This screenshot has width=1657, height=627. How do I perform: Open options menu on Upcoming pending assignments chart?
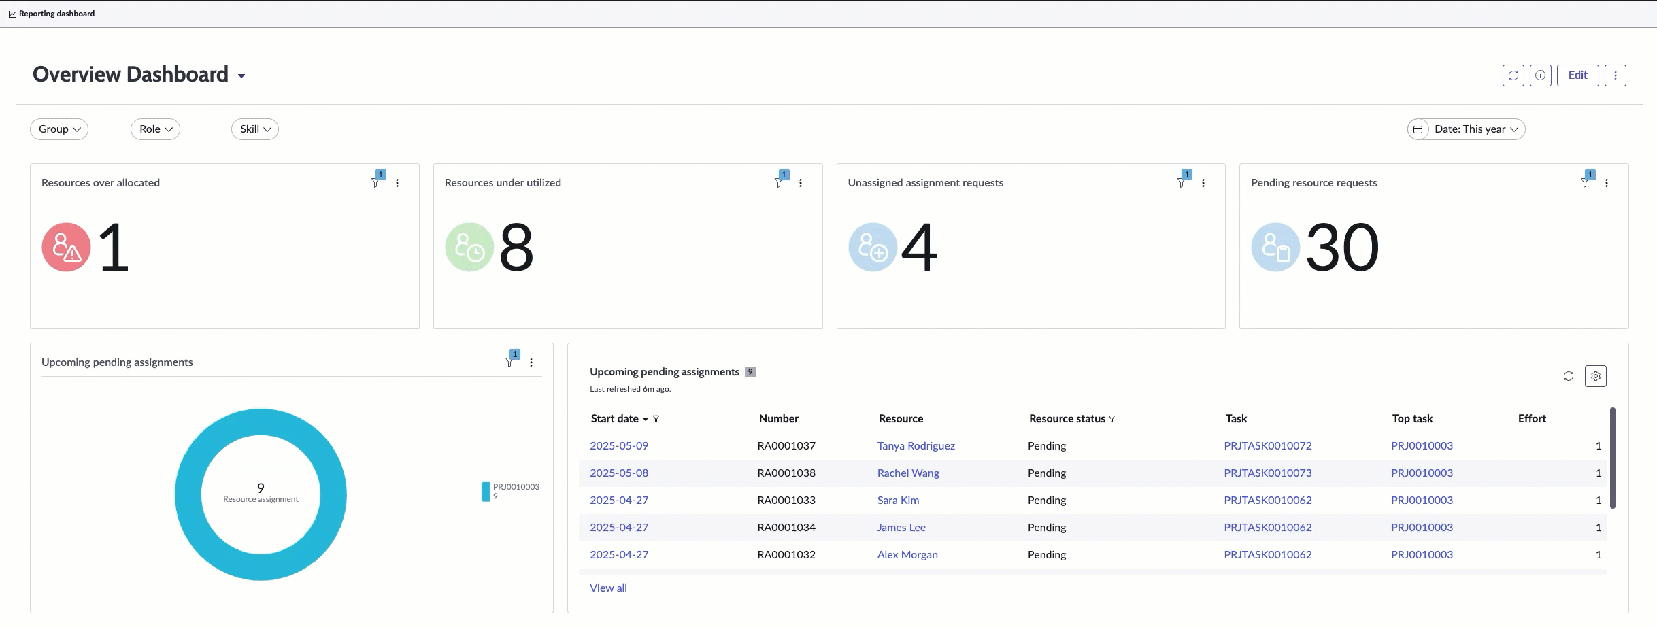[531, 362]
